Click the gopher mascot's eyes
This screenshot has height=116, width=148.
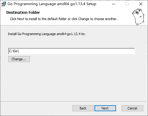pyautogui.click(x=137, y=11)
